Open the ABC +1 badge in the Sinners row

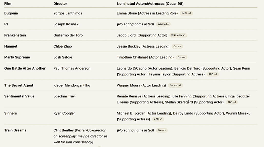(158, 119)
